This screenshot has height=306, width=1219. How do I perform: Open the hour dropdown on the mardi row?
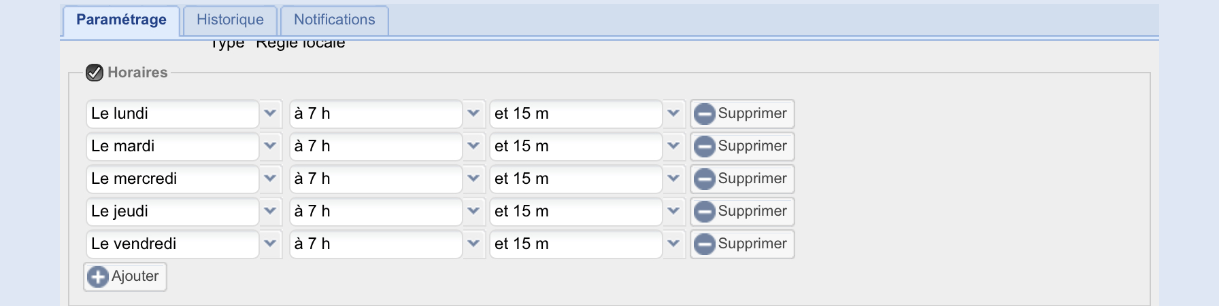[x=473, y=147]
